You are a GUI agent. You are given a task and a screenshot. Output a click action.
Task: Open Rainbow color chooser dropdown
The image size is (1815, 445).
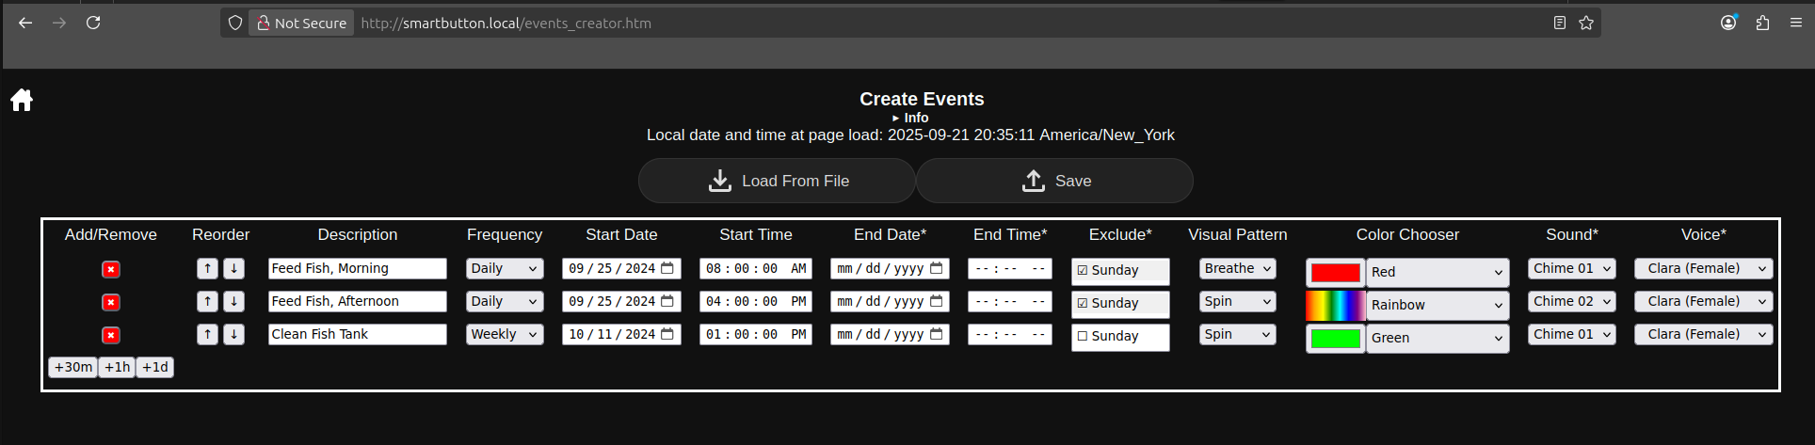(x=1438, y=305)
